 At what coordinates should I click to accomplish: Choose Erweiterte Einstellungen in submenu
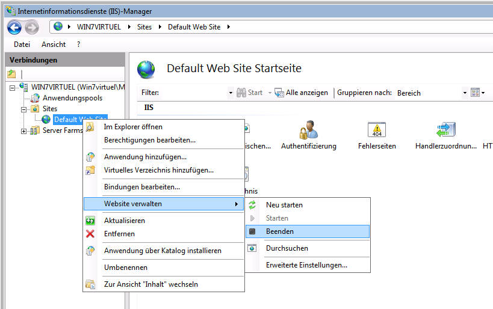point(308,265)
